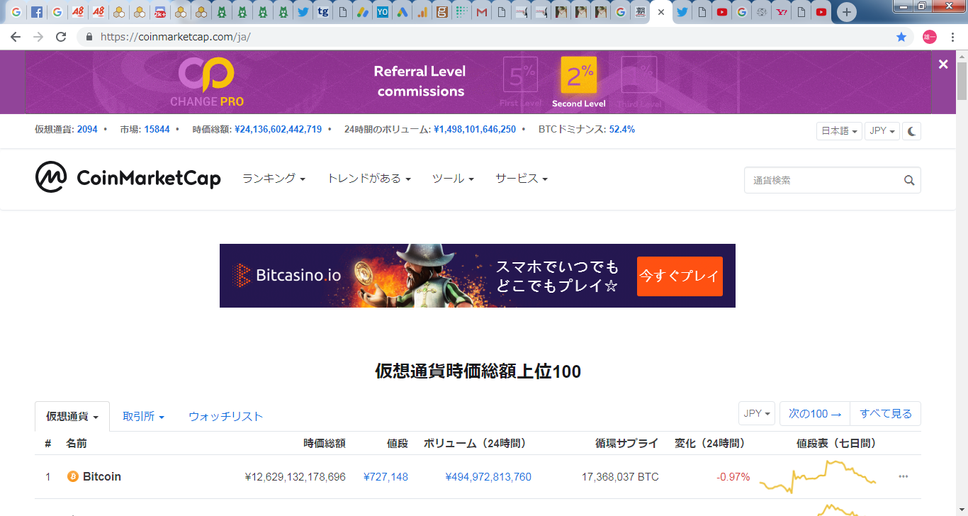Sort by the 循環サプライ column header
Viewport: 968px width, 516px height.
(627, 444)
